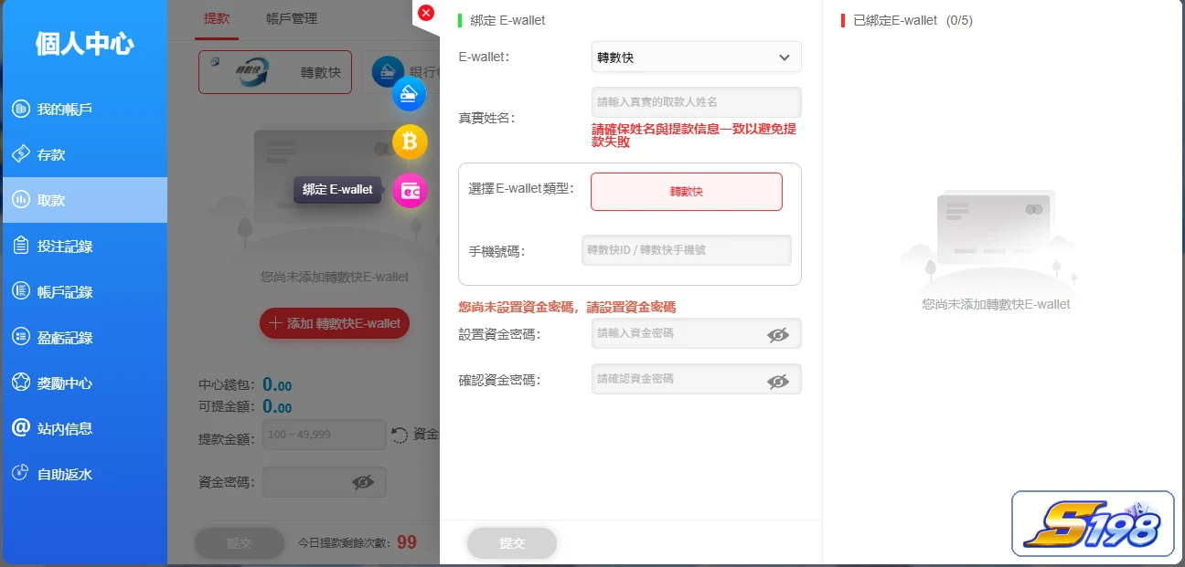This screenshot has height=567, width=1185.
Task: Click the 獎勵中心 star icon
Action: tap(20, 383)
